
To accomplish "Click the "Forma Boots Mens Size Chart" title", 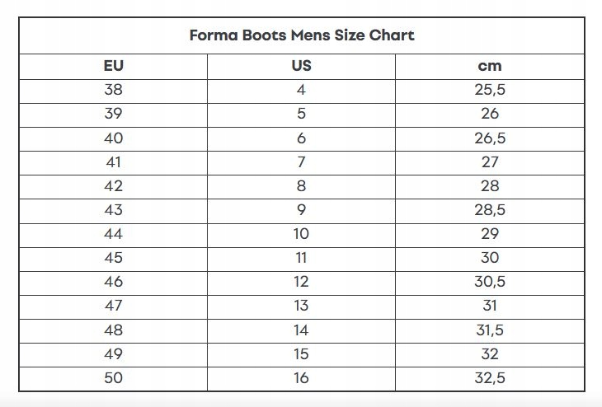I will point(301,35).
